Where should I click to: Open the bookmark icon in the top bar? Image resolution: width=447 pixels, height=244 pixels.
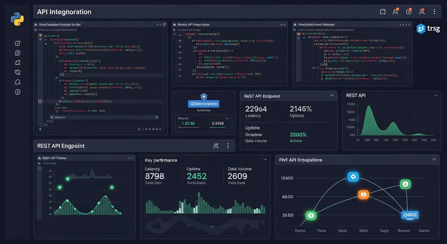point(383,12)
